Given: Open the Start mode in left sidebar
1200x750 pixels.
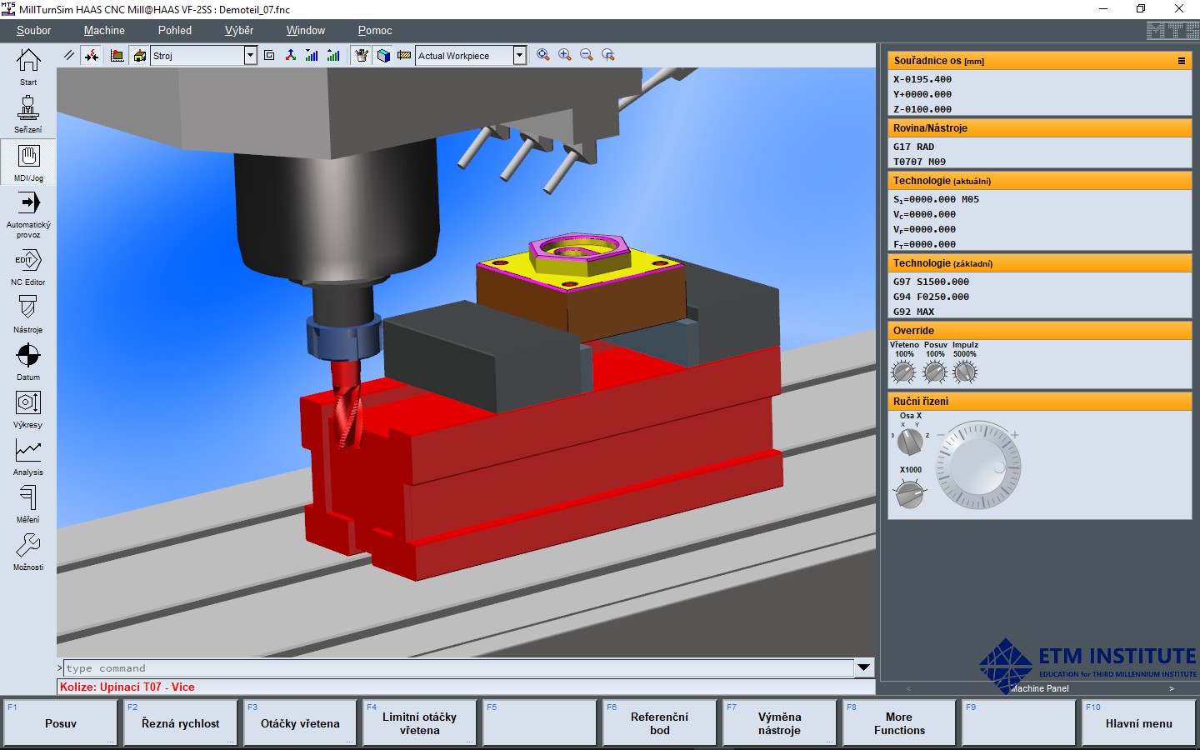Looking at the screenshot, I should coord(28,67).
